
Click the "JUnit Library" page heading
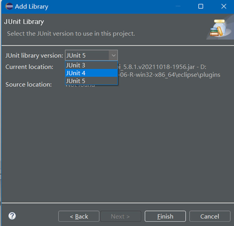point(24,22)
